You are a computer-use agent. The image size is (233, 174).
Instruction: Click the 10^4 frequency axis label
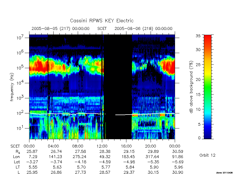(x=20, y=83)
